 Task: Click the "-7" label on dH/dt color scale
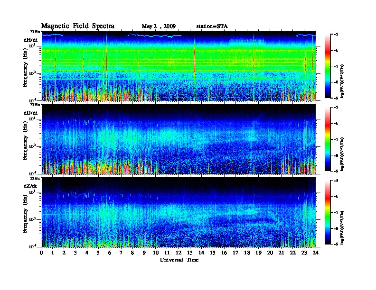point(336,66)
